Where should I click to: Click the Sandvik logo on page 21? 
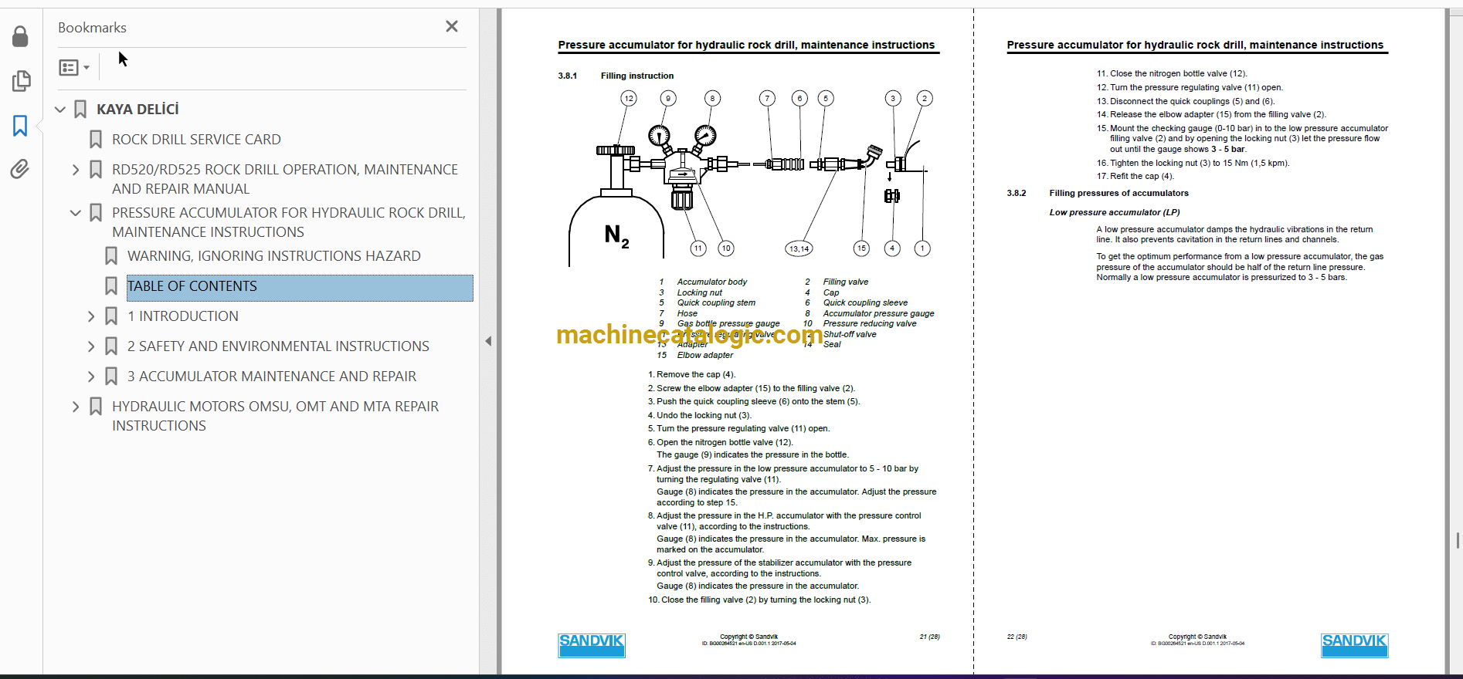pos(592,645)
